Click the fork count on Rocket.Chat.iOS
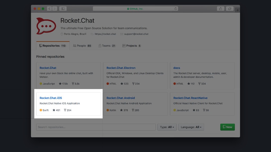This screenshot has height=152, width=271. (x=67, y=110)
